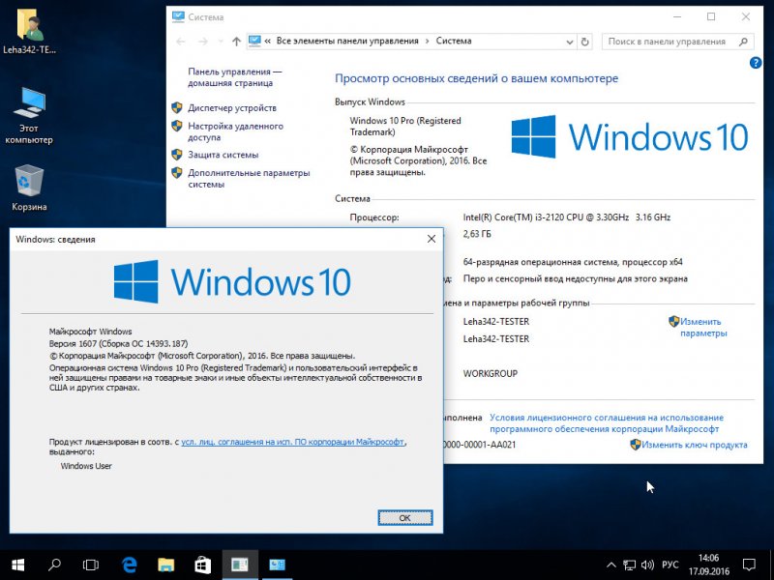This screenshot has height=580, width=774.
Task: Open 'Защита системы' link
Action: [x=223, y=155]
